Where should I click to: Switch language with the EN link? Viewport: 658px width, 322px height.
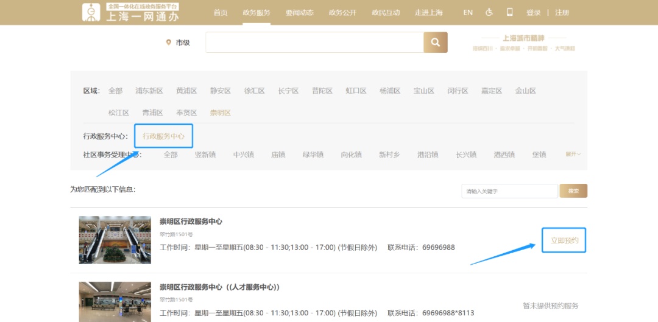tap(468, 12)
